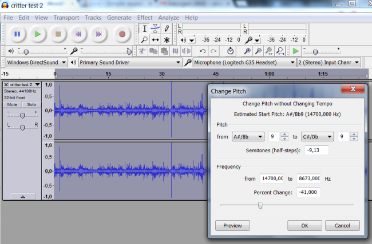Click the Percent Change slider handle
This screenshot has width=372, height=244.
tap(260, 205)
